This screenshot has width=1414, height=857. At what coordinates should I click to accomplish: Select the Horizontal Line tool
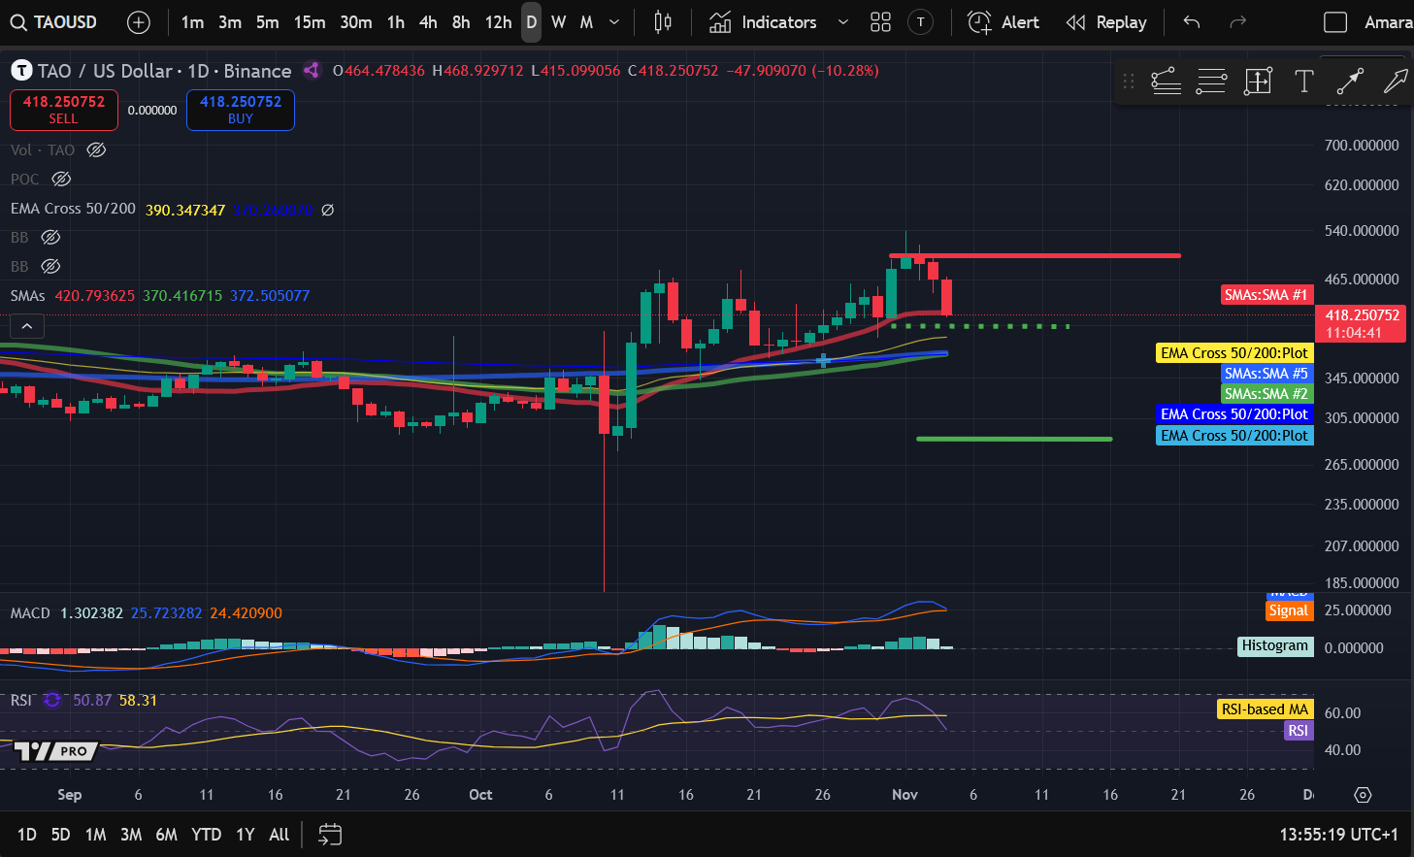point(1211,82)
